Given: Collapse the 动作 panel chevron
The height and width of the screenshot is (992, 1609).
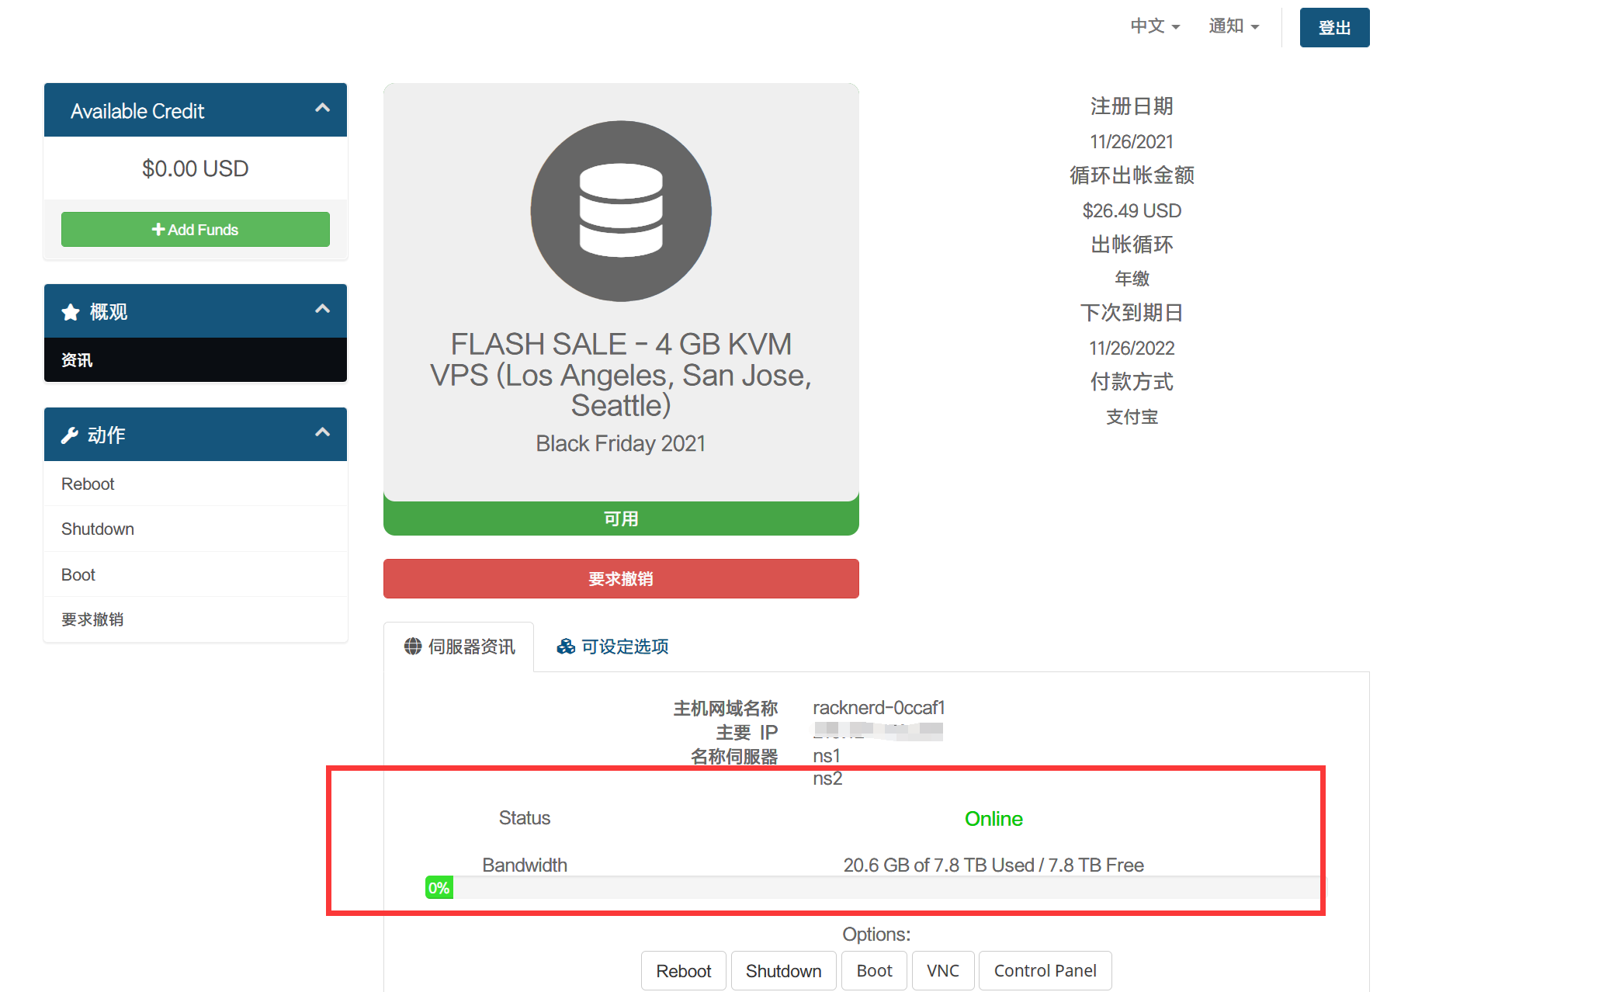Looking at the screenshot, I should coord(322,432).
